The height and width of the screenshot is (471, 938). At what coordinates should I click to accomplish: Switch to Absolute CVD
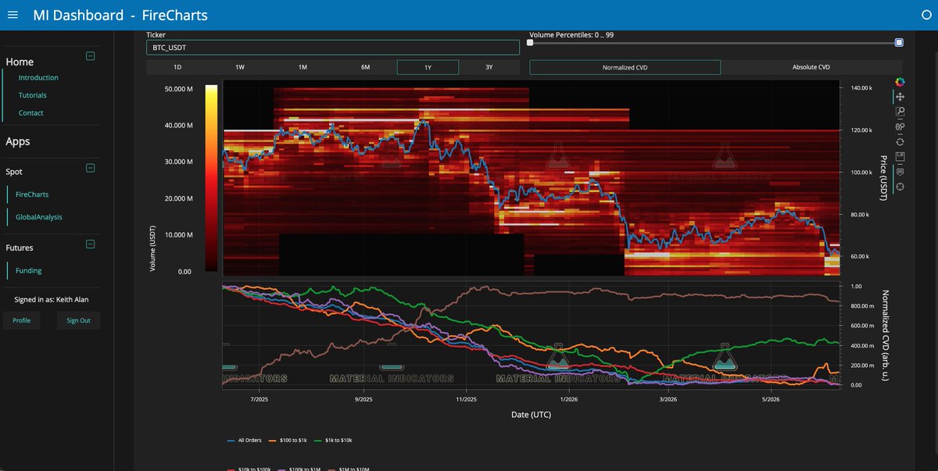click(811, 67)
